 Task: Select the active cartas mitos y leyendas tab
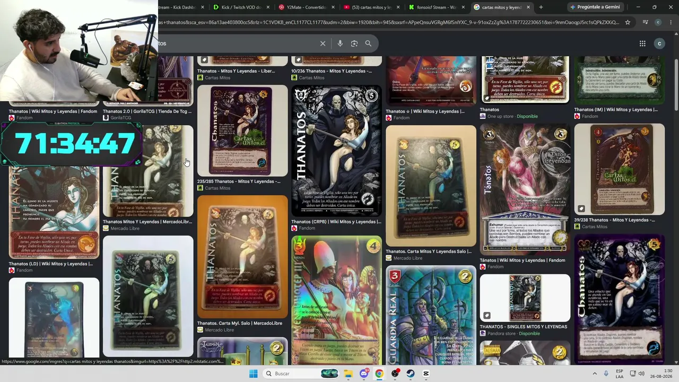501,7
